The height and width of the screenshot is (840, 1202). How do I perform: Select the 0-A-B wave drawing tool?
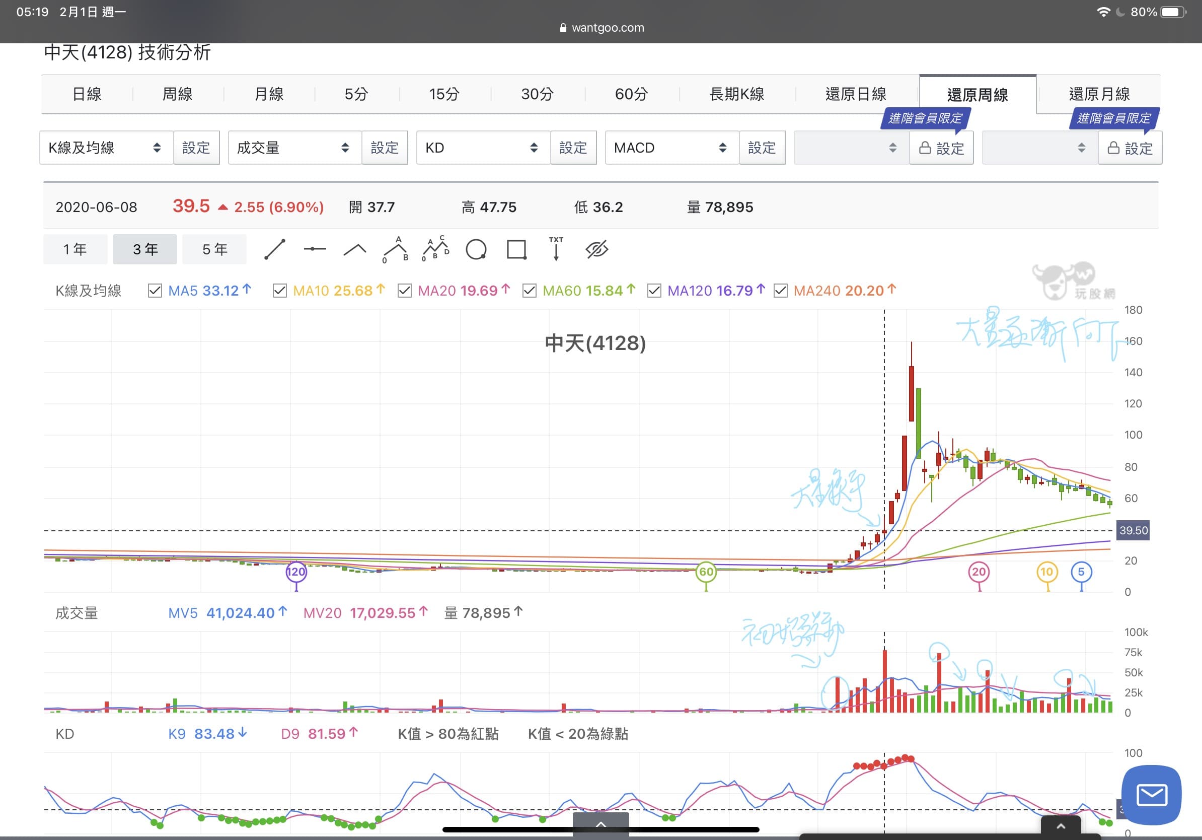(396, 249)
